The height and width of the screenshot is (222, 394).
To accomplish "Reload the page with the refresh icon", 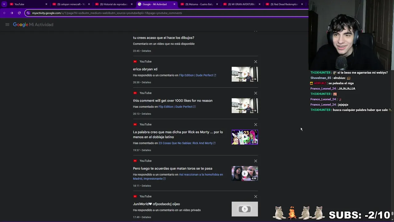I will click(x=19, y=13).
